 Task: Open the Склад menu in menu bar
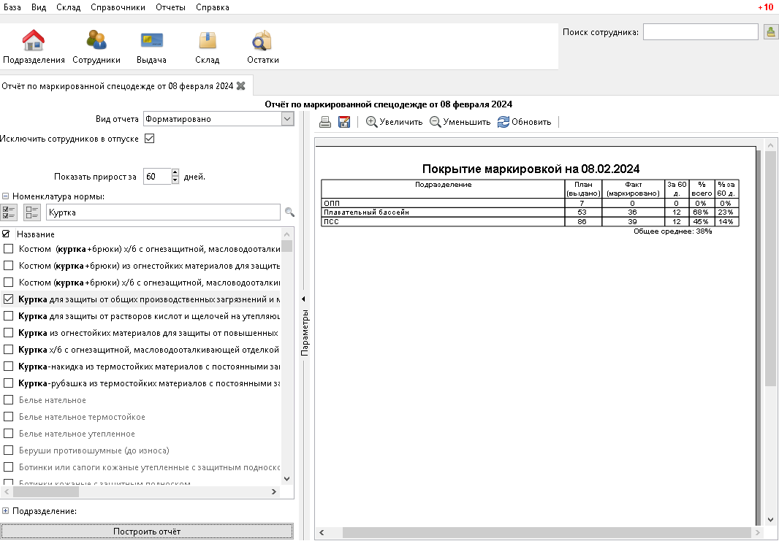click(69, 7)
